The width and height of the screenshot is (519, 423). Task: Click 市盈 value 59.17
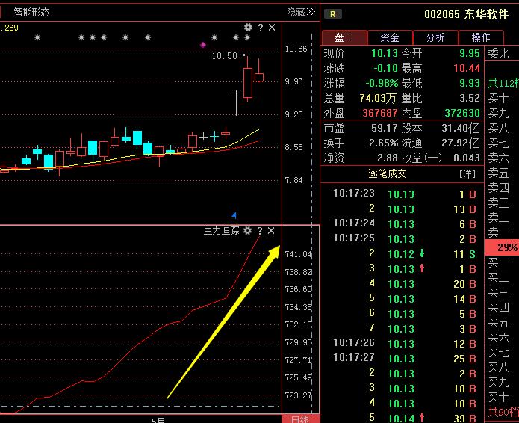click(x=385, y=128)
